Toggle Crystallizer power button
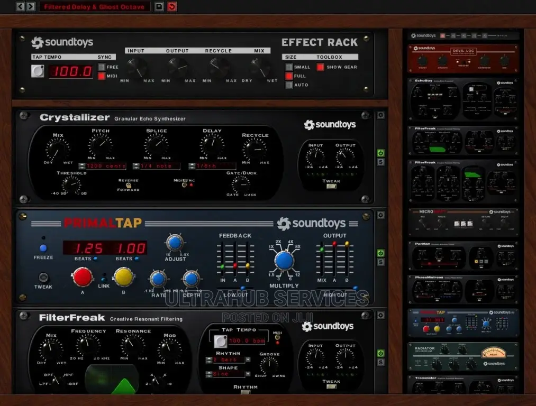 pyautogui.click(x=380, y=153)
